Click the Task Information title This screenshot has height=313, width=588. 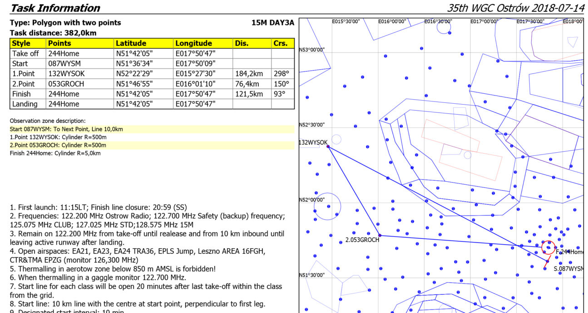[x=55, y=8]
